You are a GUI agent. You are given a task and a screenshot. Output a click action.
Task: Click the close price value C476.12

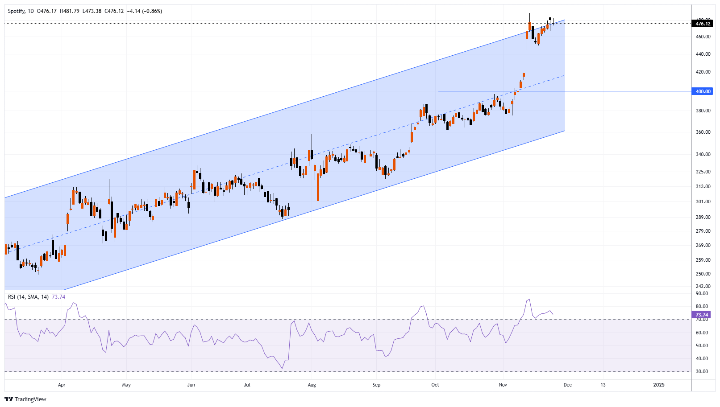114,11
